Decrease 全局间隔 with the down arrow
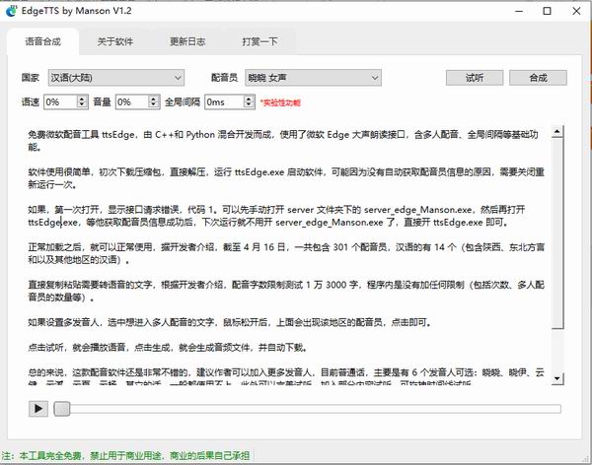Viewport: 592px width, 465px height. click(x=249, y=105)
